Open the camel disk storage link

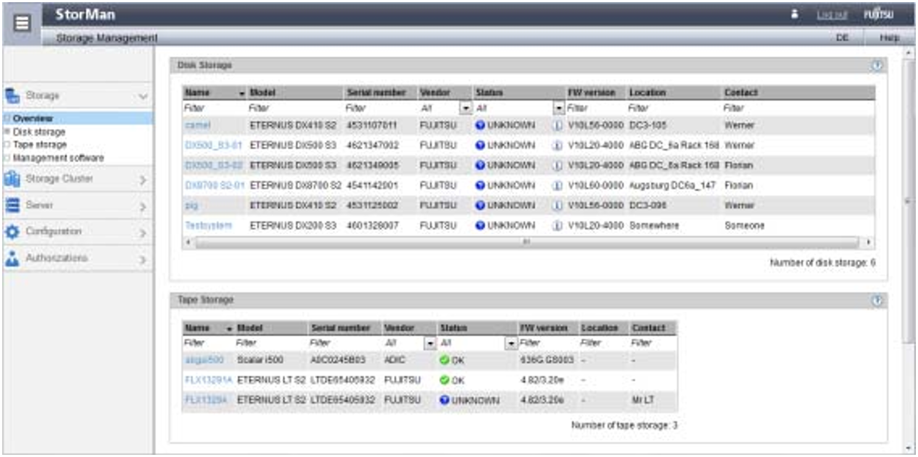coord(198,125)
